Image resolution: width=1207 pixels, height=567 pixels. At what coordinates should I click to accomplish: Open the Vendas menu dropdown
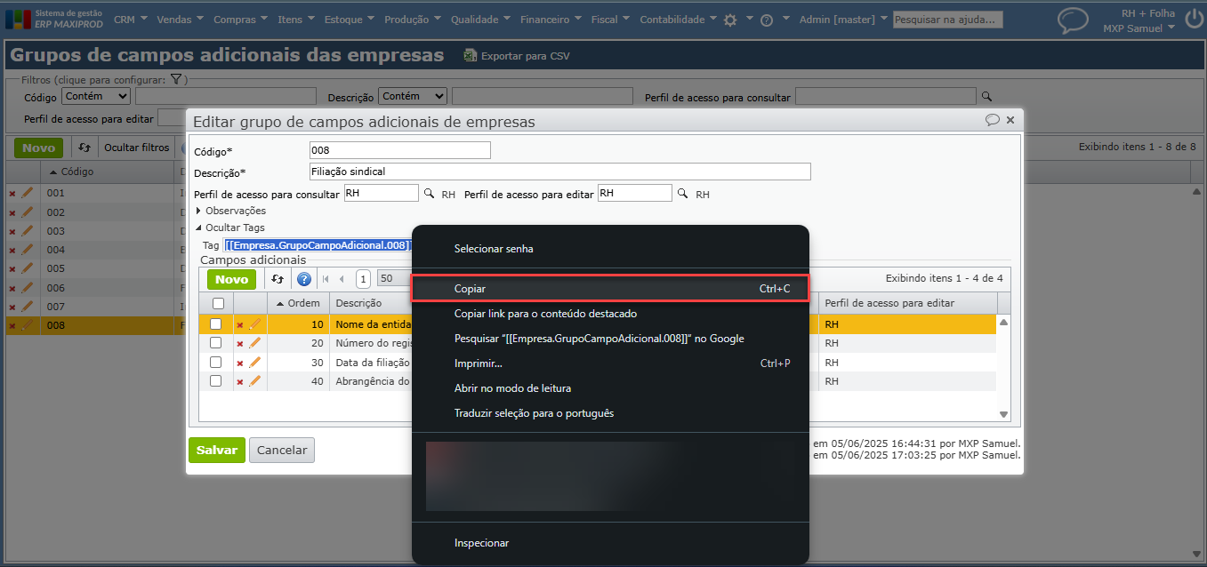(x=180, y=19)
